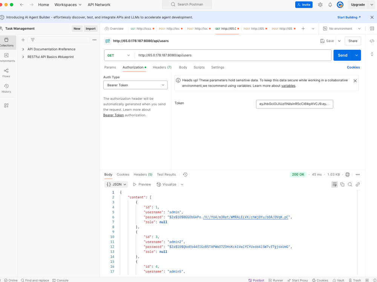Follow the Start Building link

tap(349, 17)
